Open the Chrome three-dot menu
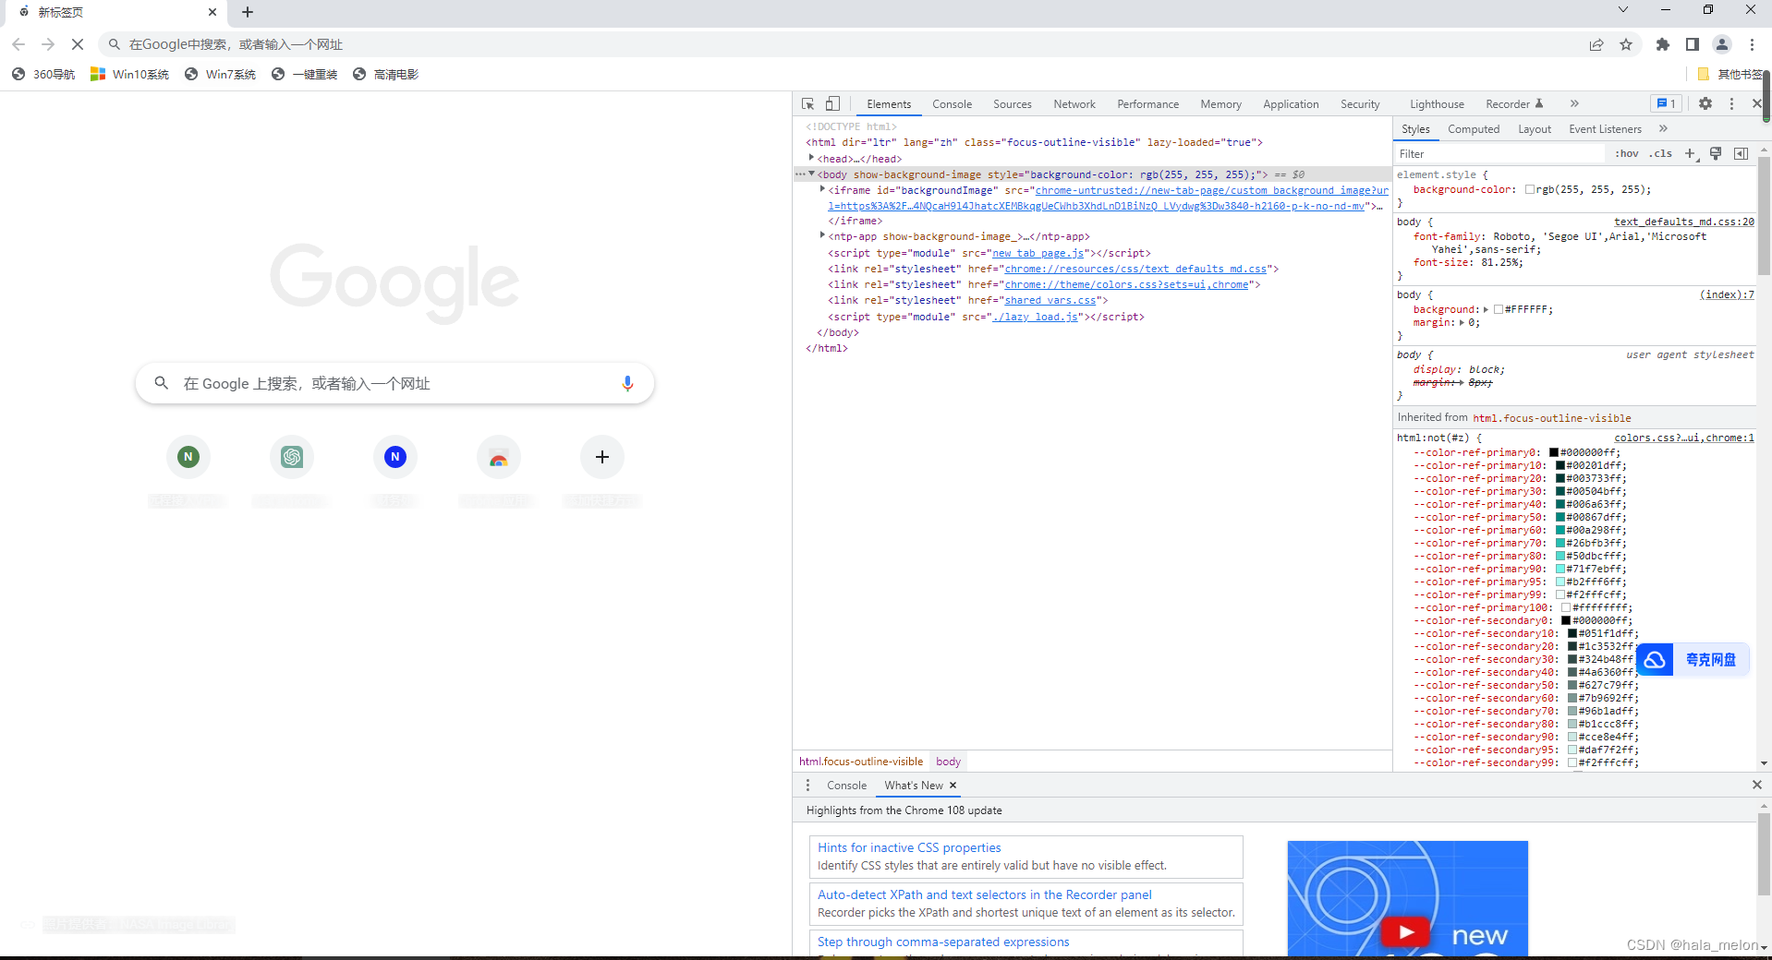 coord(1752,44)
